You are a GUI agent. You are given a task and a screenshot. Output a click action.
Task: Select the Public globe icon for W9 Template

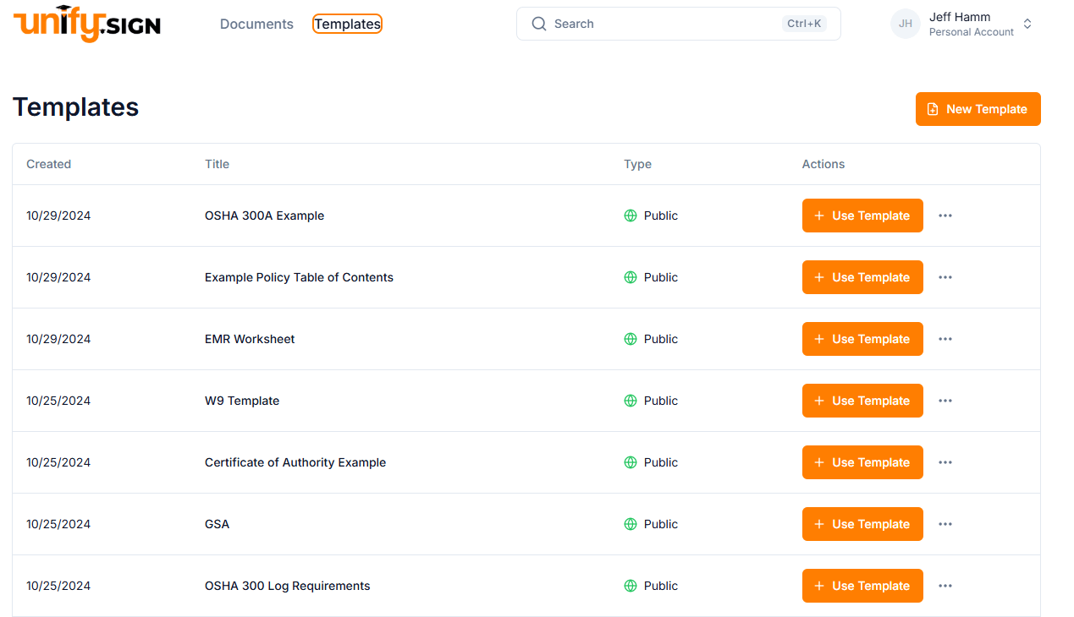(630, 401)
